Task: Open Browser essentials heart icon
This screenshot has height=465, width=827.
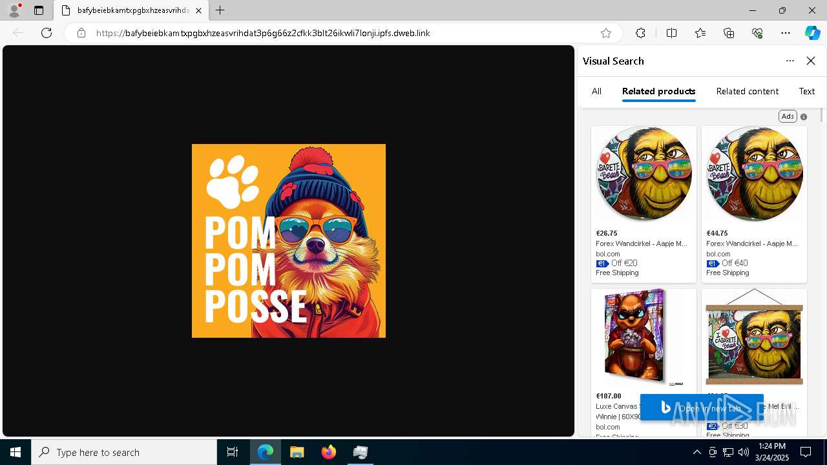Action: (757, 33)
